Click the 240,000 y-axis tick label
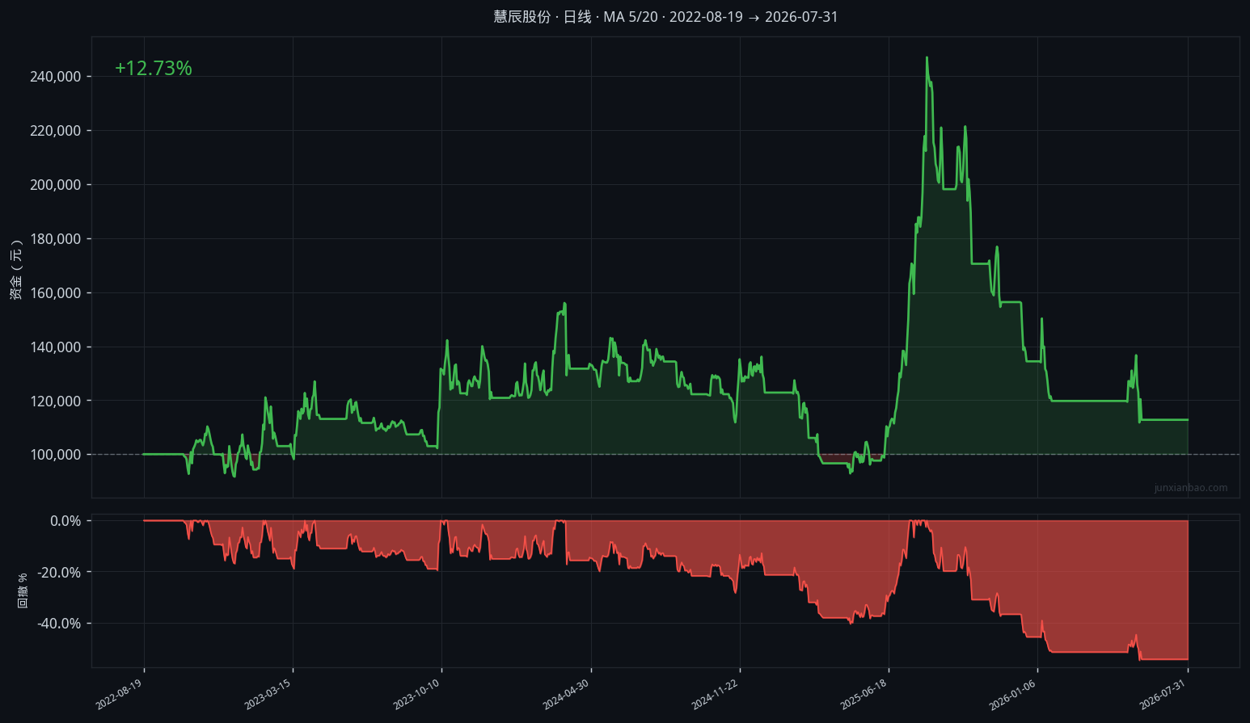The height and width of the screenshot is (723, 1250). (x=56, y=77)
